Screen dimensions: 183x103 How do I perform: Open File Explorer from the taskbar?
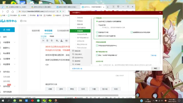21,101
